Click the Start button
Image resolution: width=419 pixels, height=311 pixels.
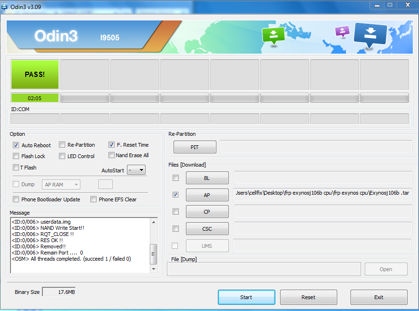tap(246, 297)
